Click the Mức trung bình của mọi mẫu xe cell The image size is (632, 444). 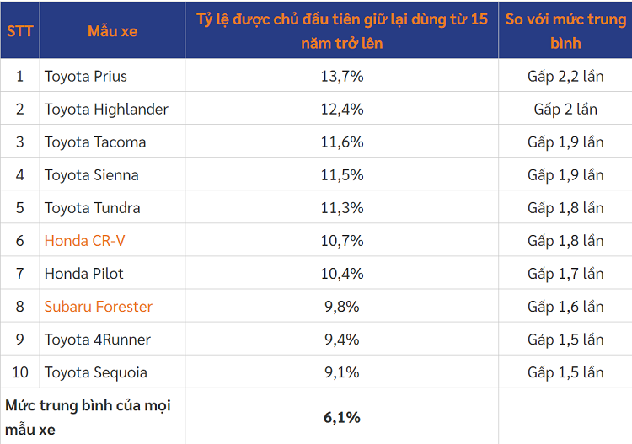click(88, 417)
